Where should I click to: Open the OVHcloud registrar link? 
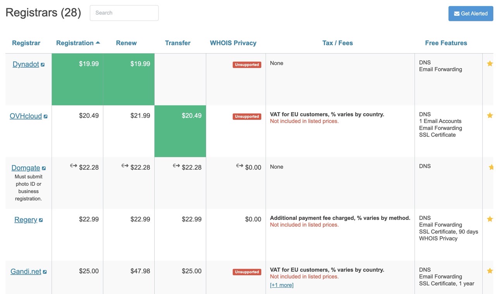pyautogui.click(x=26, y=116)
